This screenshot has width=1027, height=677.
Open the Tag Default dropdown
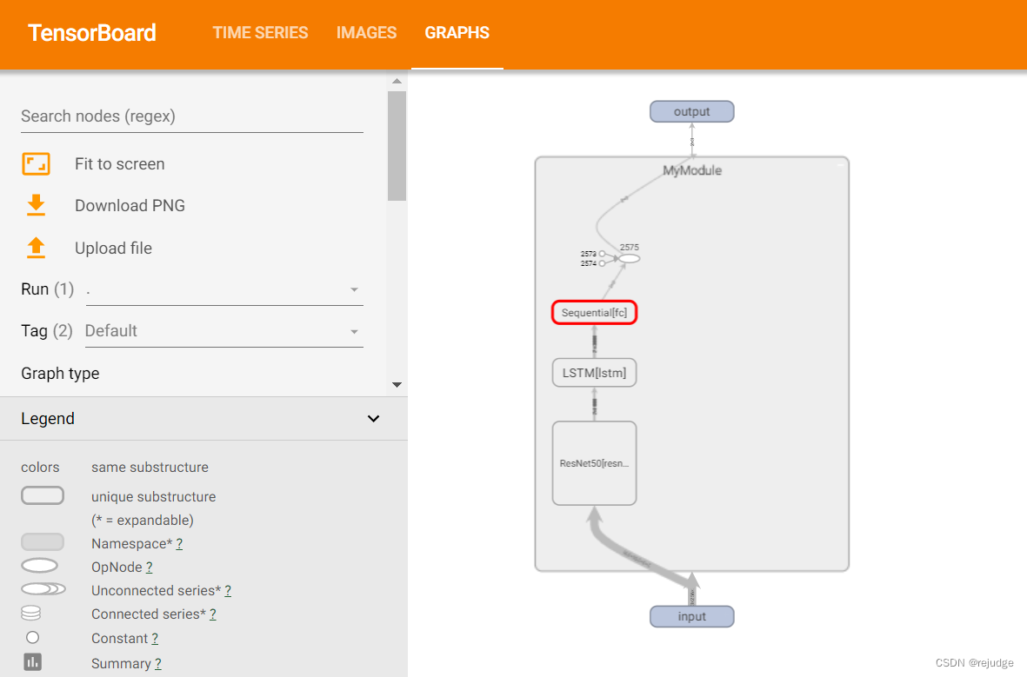(224, 331)
